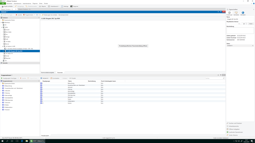Screen dimensions: 255x143
Task: Click the Parken button
Action: [x=251, y=24]
